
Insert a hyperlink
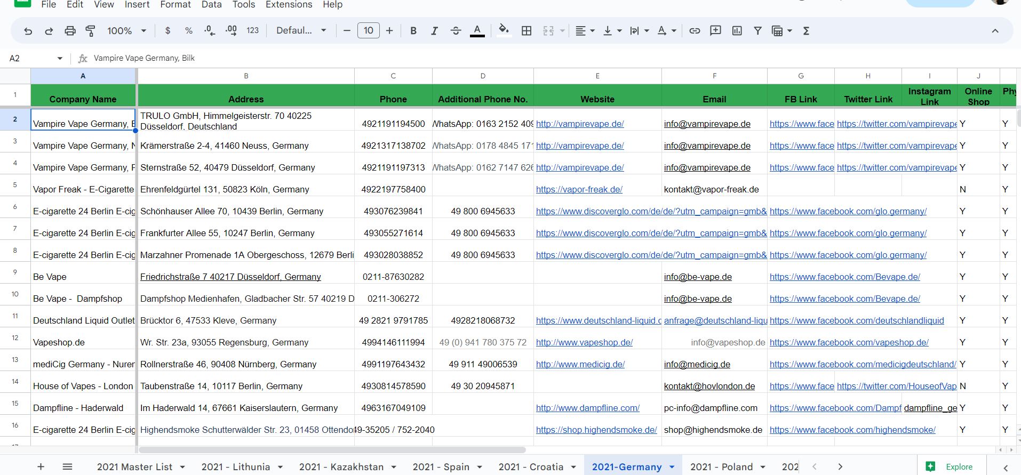pyautogui.click(x=695, y=31)
